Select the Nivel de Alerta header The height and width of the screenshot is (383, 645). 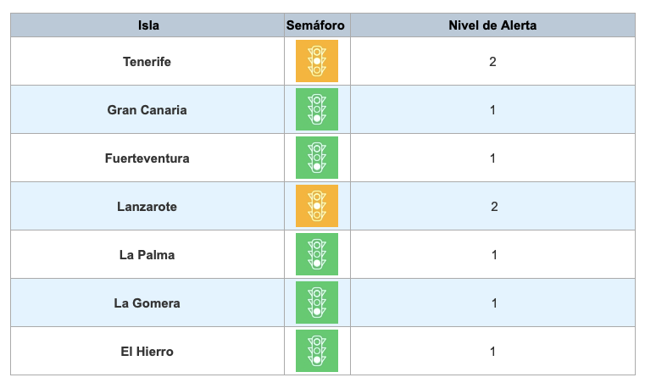(x=492, y=25)
